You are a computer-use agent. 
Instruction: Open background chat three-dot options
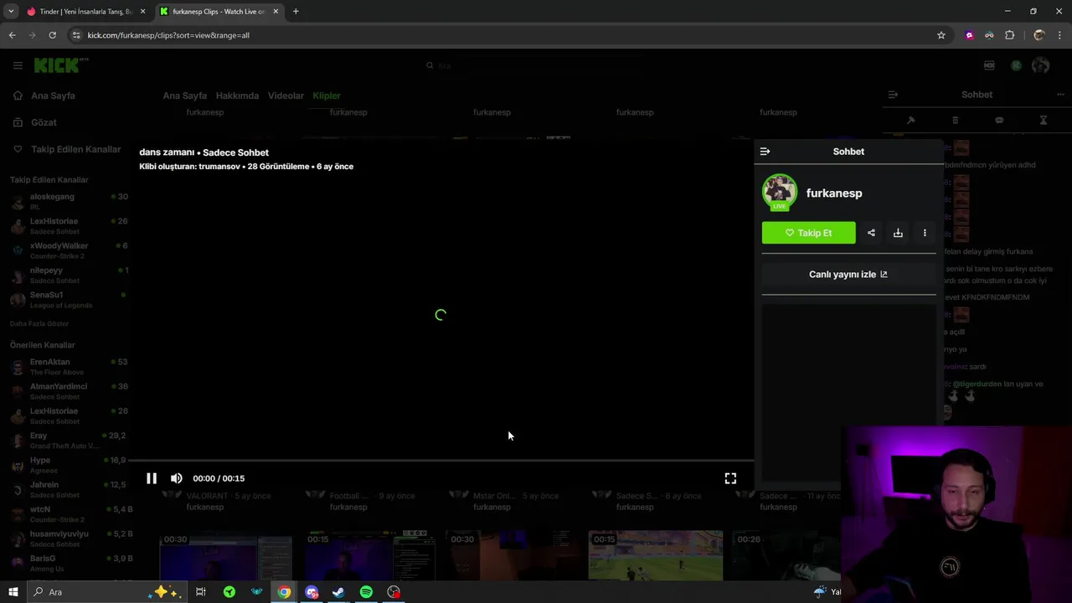click(x=1061, y=95)
